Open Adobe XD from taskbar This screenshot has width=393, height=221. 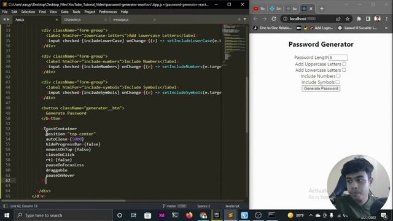pyautogui.click(x=161, y=215)
